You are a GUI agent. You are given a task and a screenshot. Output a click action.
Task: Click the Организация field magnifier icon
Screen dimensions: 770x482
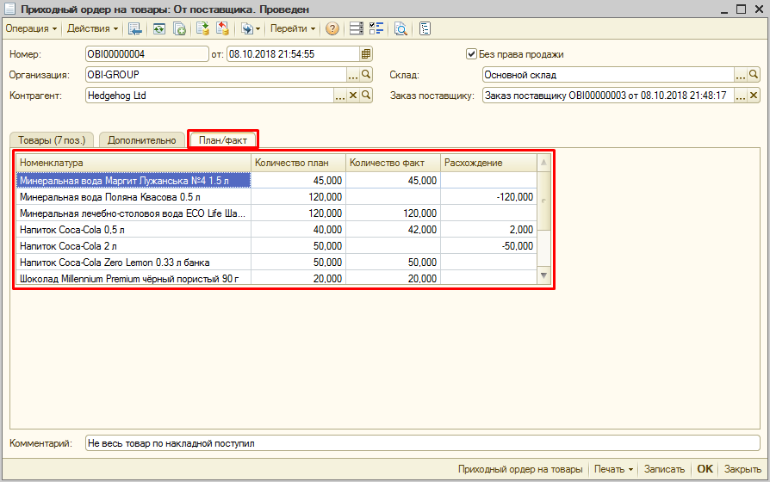366,75
